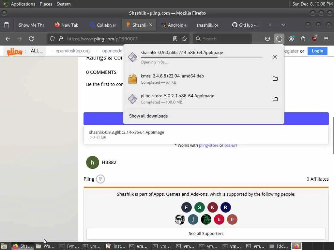Open the inst... taskbar item

click(116, 246)
